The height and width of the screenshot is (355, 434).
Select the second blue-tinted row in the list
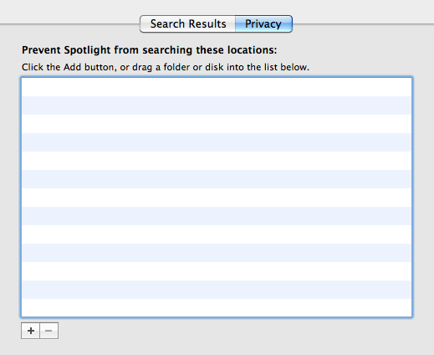pyautogui.click(x=217, y=142)
